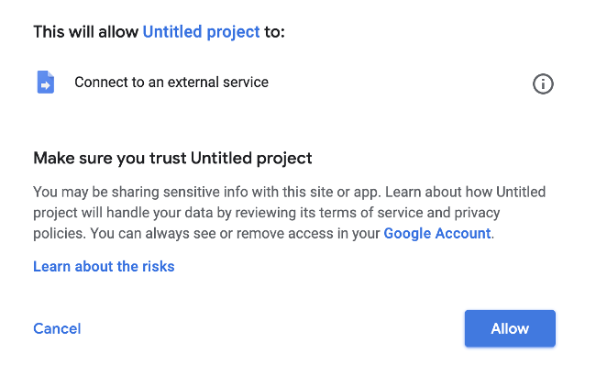Show details about the external service permission
Image resolution: width=596 pixels, height=376 pixels.
[x=543, y=84]
